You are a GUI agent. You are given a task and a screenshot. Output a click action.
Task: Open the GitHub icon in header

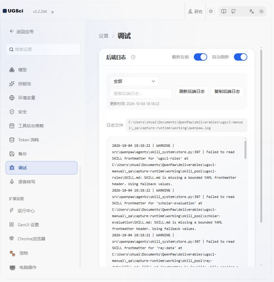click(x=233, y=12)
